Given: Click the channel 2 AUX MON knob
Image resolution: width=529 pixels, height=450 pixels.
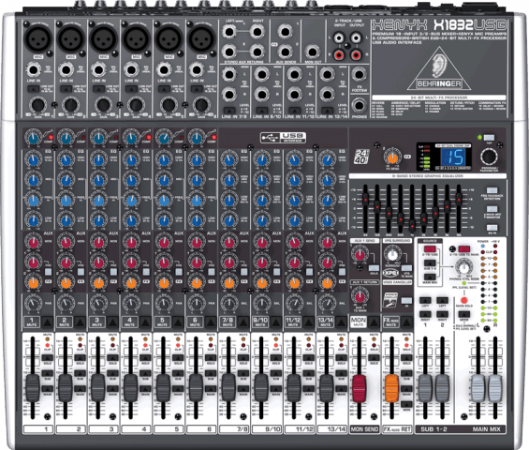Looking at the screenshot, I should pos(66,243).
